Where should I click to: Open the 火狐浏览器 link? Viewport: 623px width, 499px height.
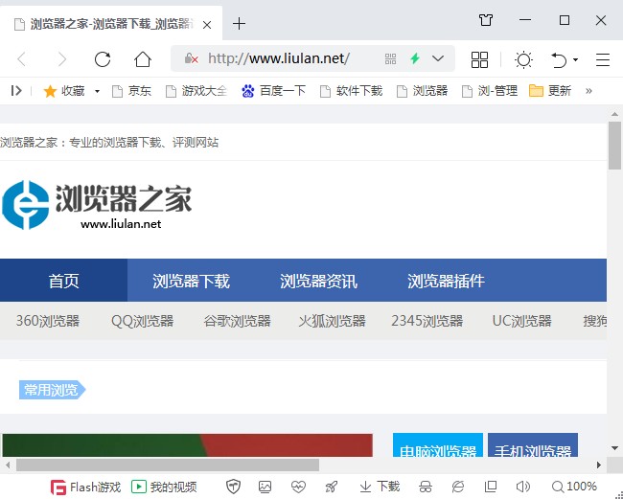coord(333,321)
